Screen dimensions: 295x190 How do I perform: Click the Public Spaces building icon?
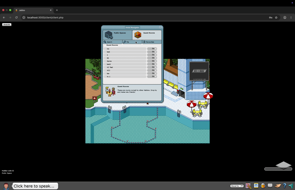[108, 35]
